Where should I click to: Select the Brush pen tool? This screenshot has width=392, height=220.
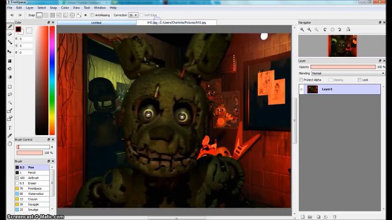(x=10, y=26)
